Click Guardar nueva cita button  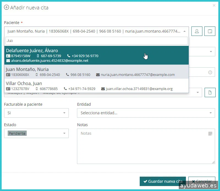pos(163,181)
